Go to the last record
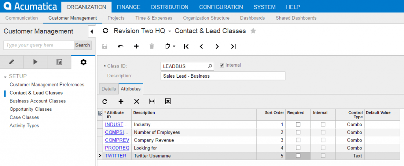Screen dimensions: 404x166 (x=233, y=47)
